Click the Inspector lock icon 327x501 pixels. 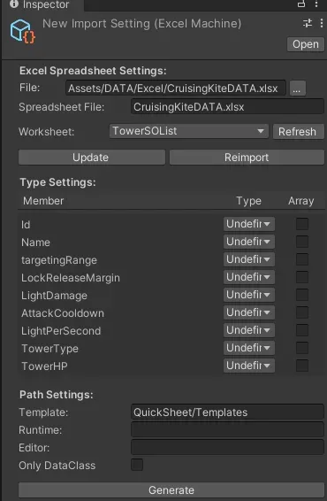301,4
